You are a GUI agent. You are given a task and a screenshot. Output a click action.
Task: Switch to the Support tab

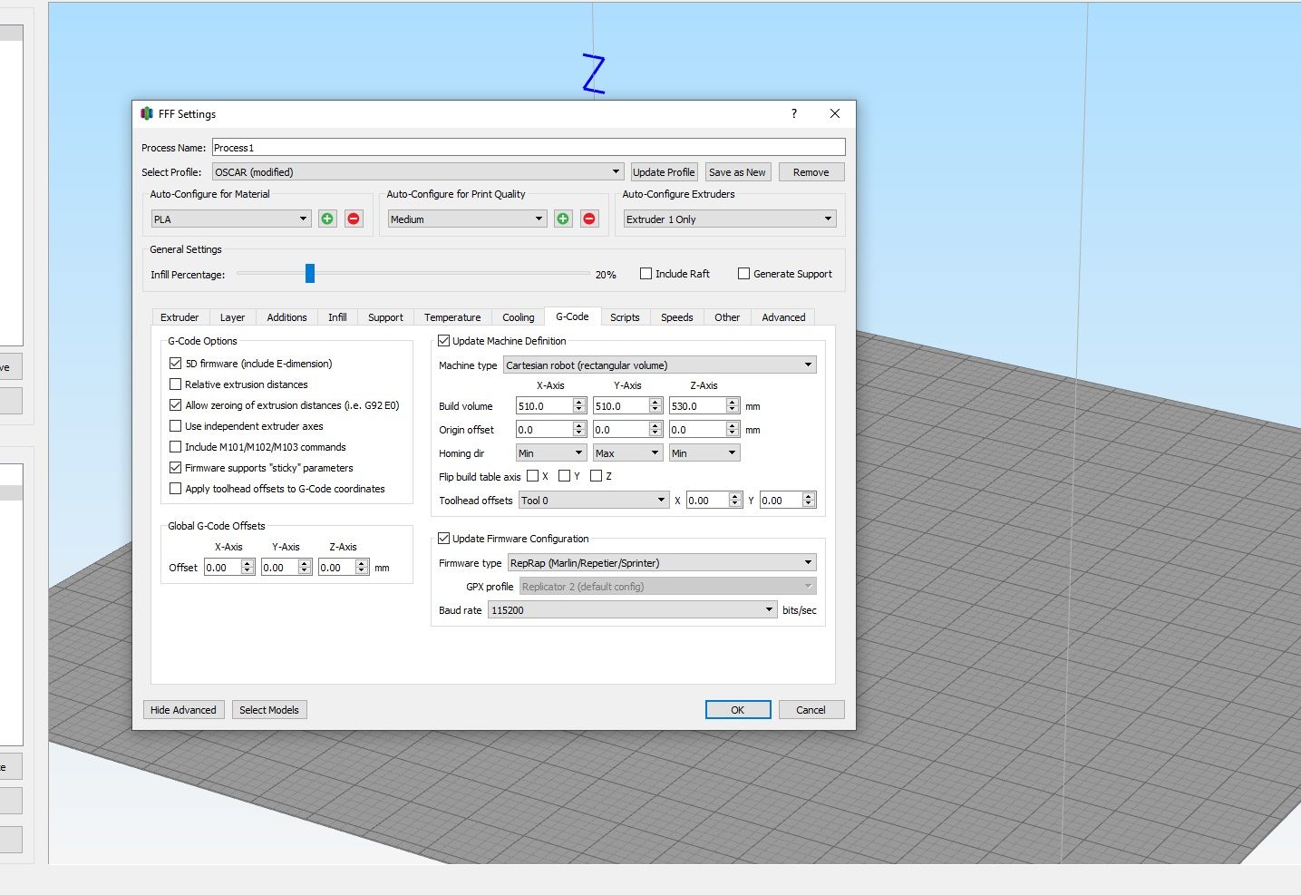coord(385,317)
